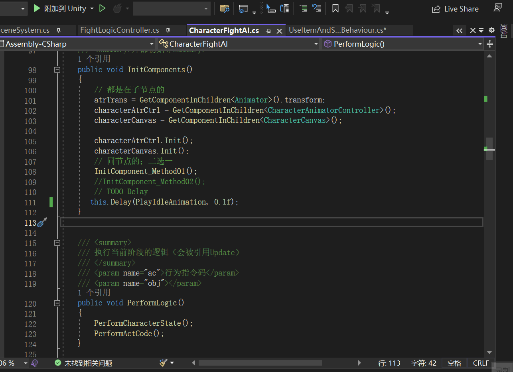Unpin the FightLogicController.cs tab
Image resolution: width=513 pixels, height=372 pixels.
(168, 30)
